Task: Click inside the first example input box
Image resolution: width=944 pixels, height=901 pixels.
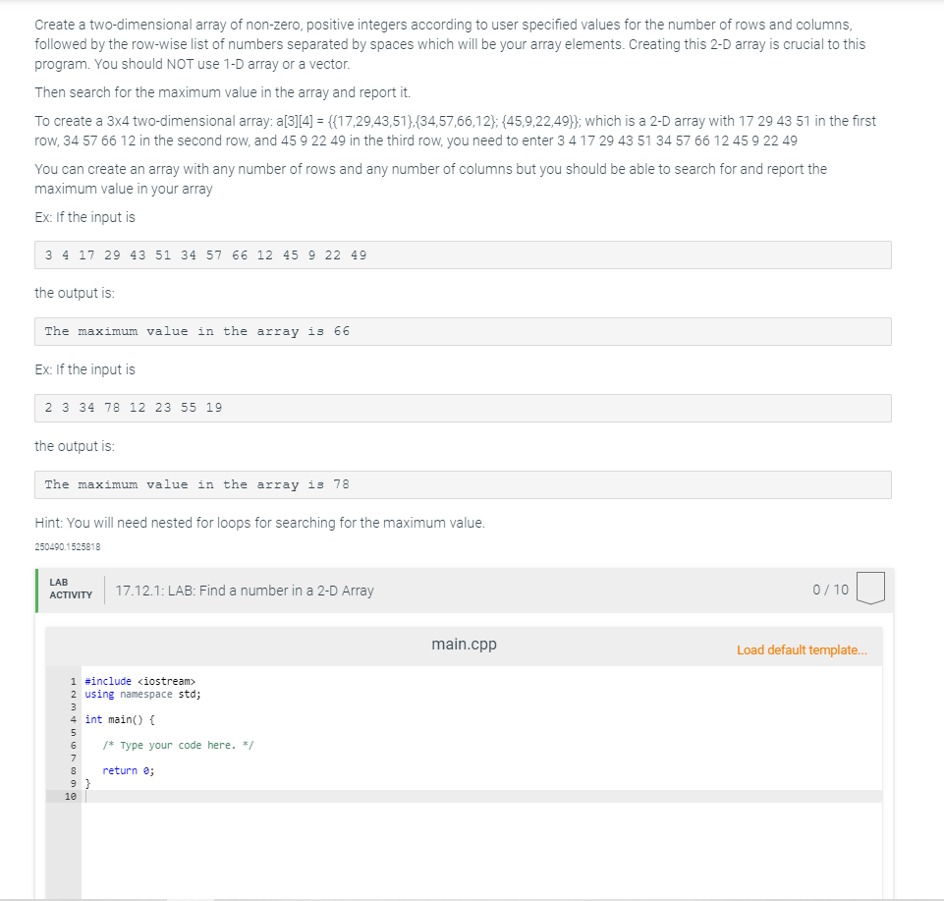Action: pos(464,254)
